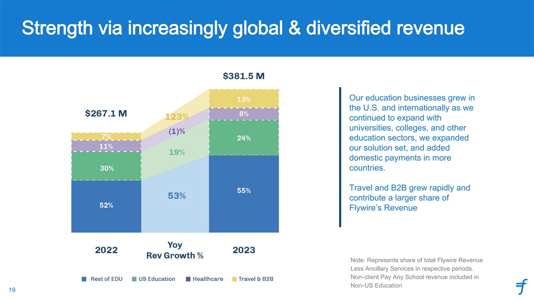Click the 24% green segment of 2023 bar
Screen dimensions: 534x300
[x=243, y=138]
